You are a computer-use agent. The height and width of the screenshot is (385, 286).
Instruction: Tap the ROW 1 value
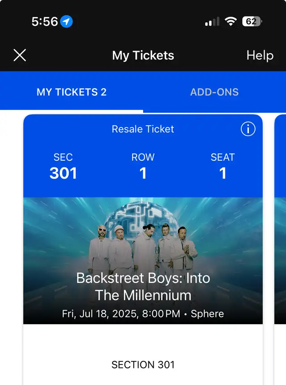point(143,173)
